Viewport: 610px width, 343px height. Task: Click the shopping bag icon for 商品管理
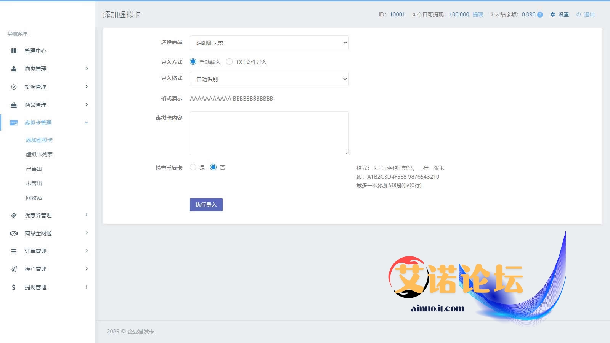14,105
